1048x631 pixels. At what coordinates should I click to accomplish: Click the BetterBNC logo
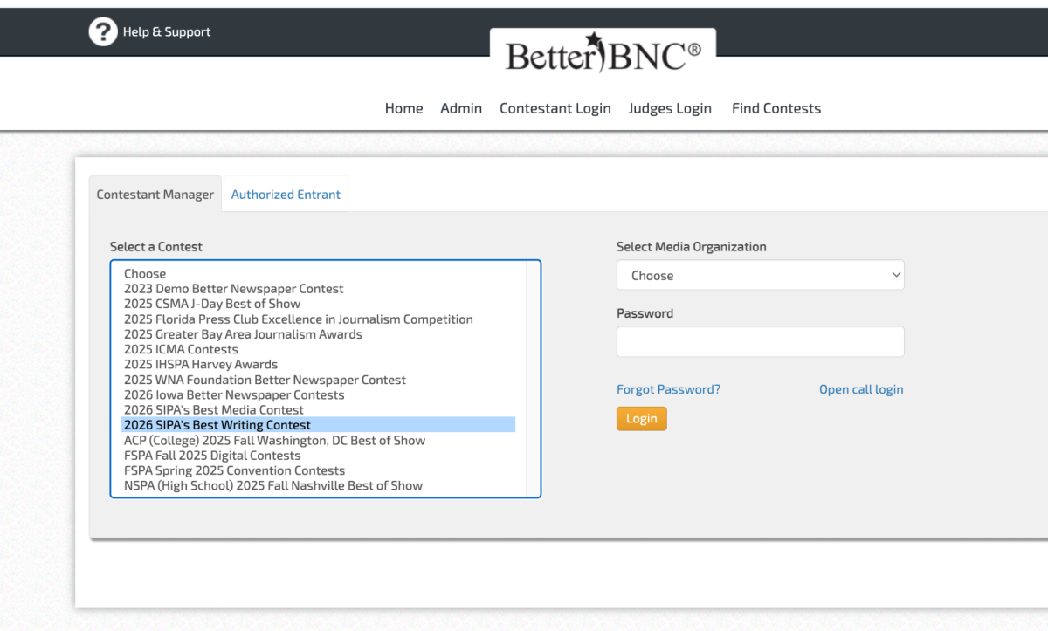603,54
